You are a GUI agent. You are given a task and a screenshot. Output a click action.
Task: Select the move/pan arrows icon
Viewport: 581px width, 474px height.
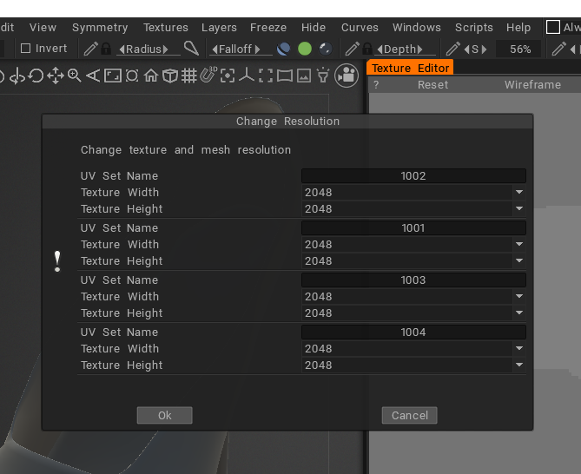(56, 76)
